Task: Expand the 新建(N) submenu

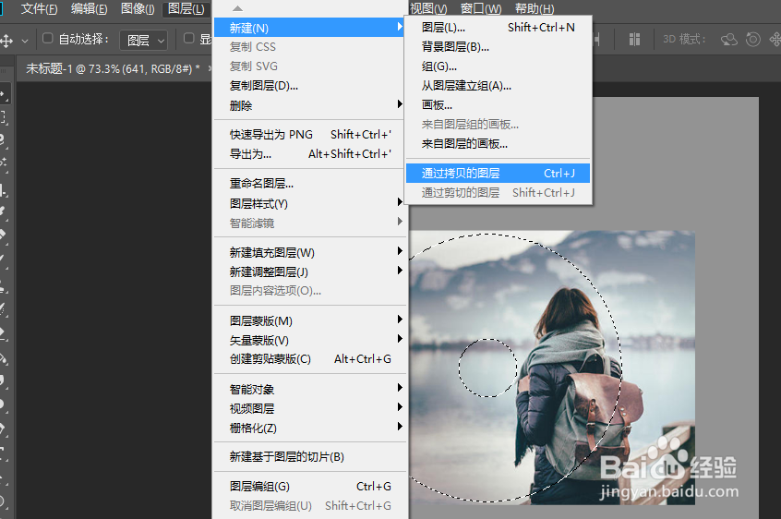Action: click(308, 28)
